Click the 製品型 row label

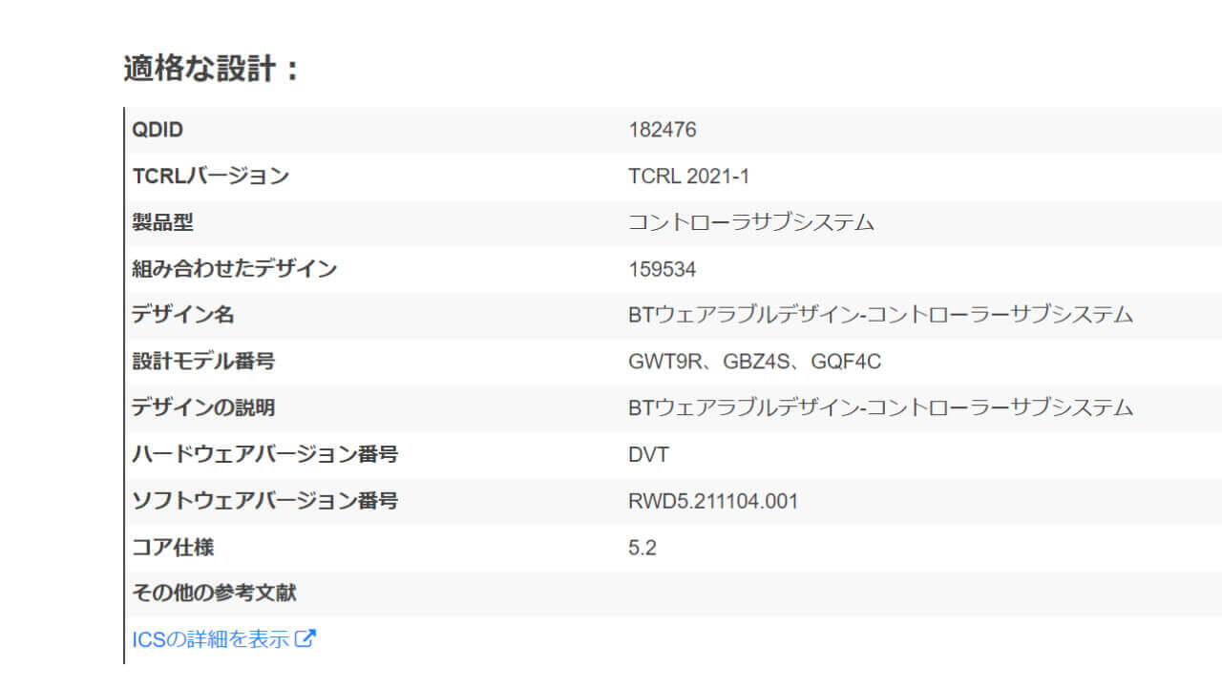(162, 222)
